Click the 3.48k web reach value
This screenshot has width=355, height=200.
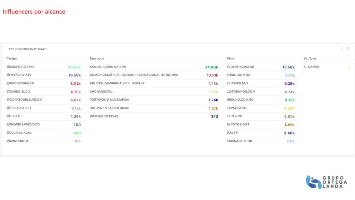point(289,133)
